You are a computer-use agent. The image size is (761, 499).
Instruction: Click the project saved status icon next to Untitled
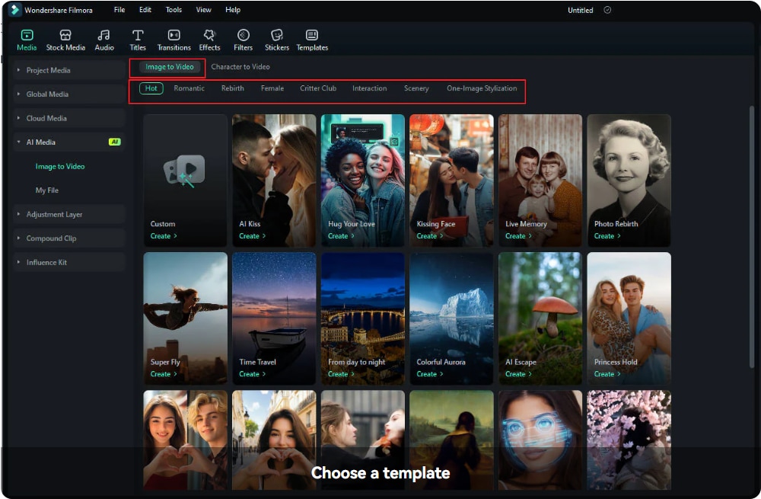[x=607, y=10]
